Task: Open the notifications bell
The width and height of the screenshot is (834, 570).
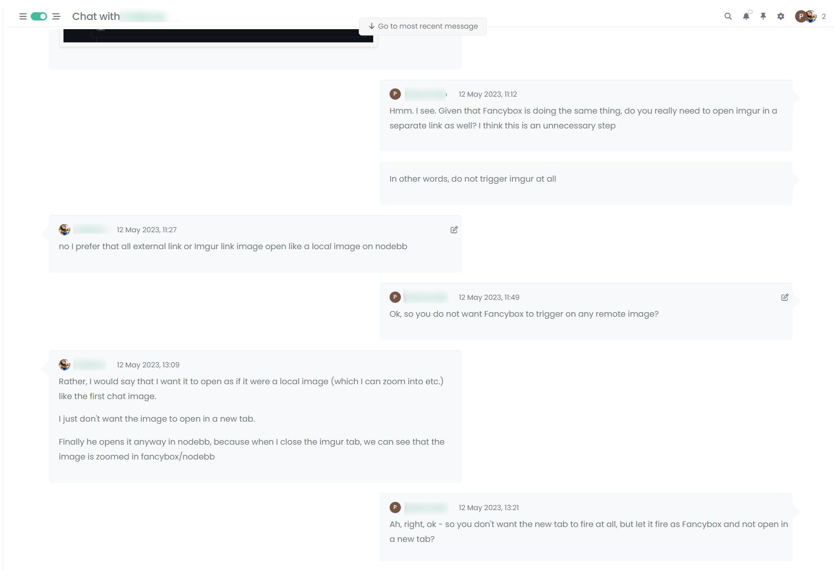Action: click(x=746, y=16)
